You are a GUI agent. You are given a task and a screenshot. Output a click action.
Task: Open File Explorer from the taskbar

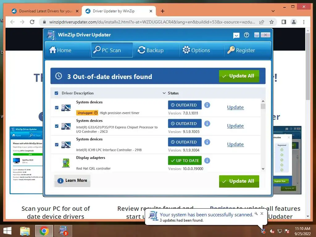(25, 231)
